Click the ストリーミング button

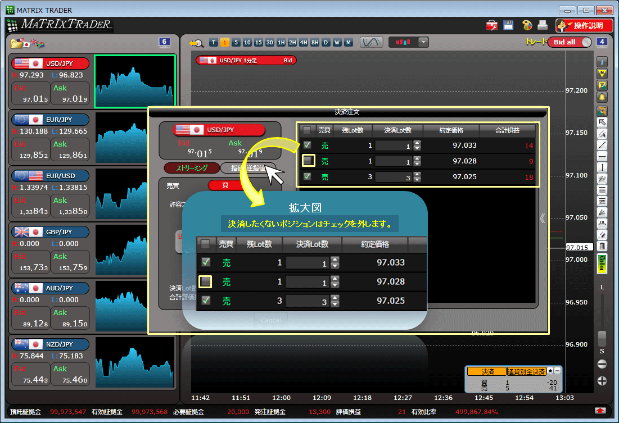192,168
